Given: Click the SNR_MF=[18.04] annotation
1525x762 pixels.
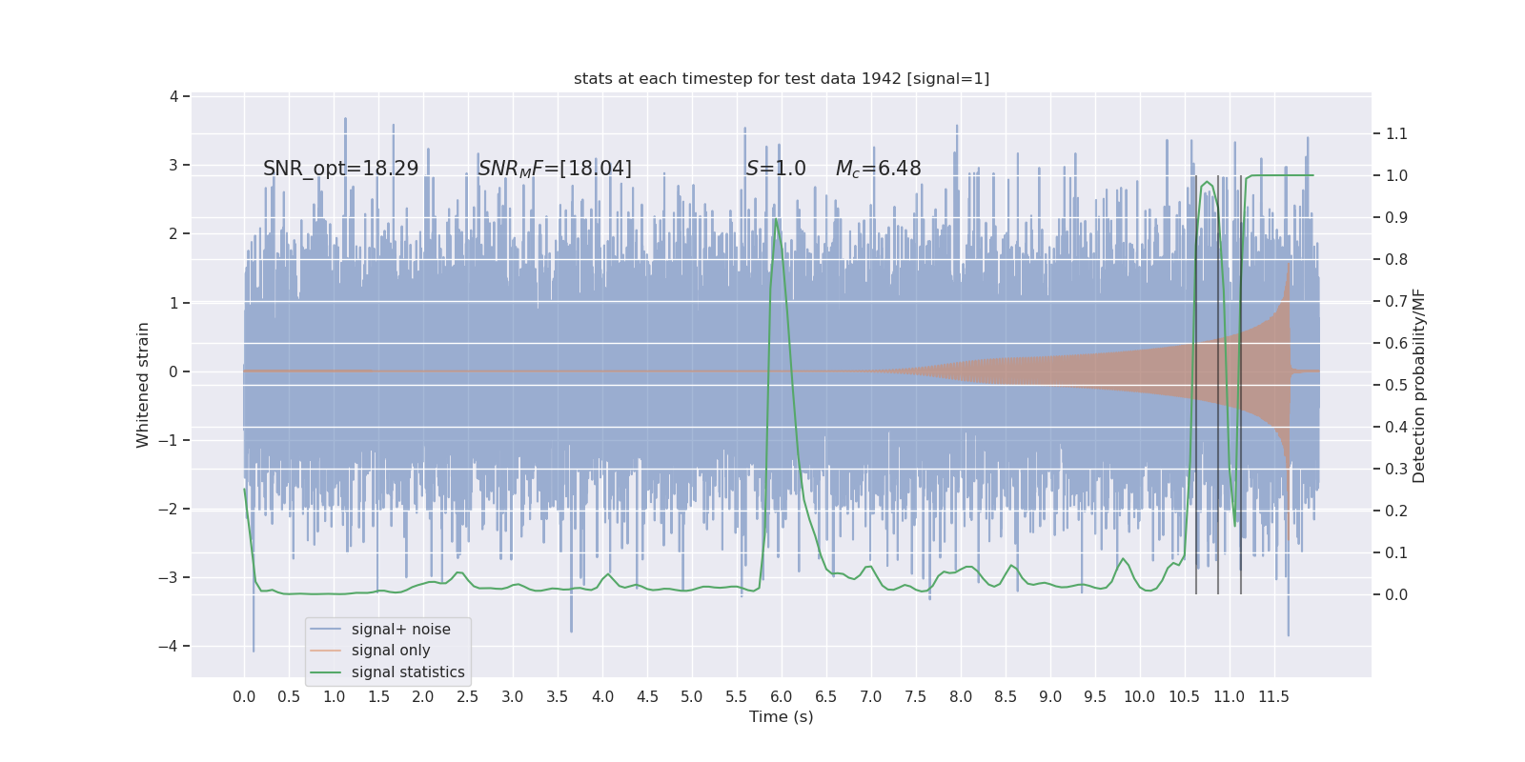Looking at the screenshot, I should coord(555,169).
